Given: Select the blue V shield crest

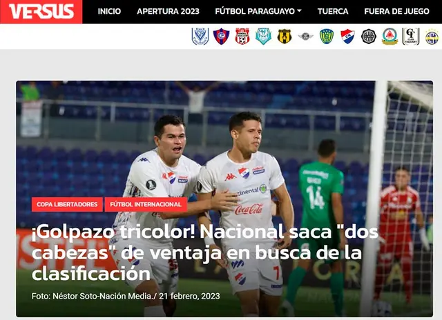Looking at the screenshot, I should [x=200, y=37].
